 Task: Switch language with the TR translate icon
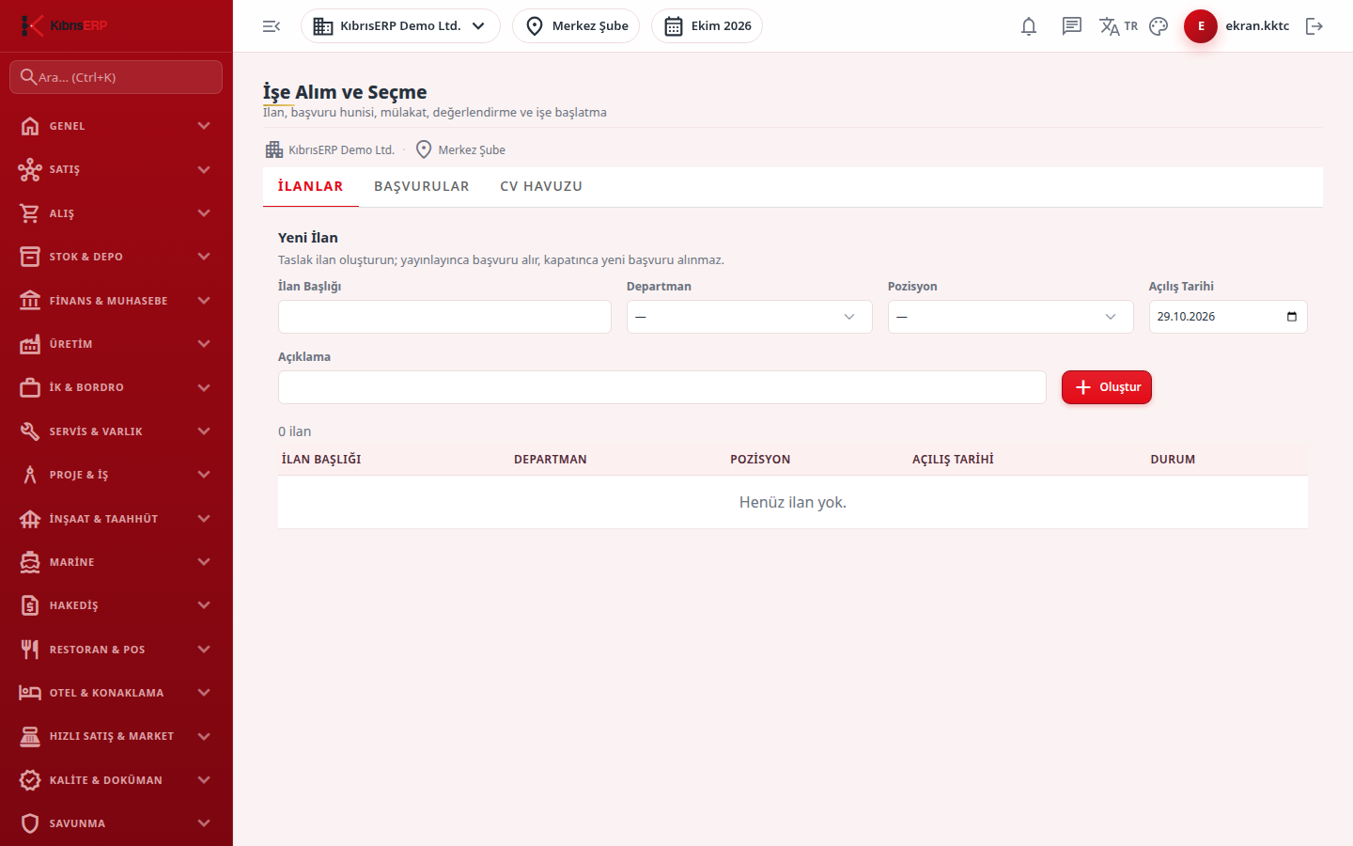coord(1118,26)
